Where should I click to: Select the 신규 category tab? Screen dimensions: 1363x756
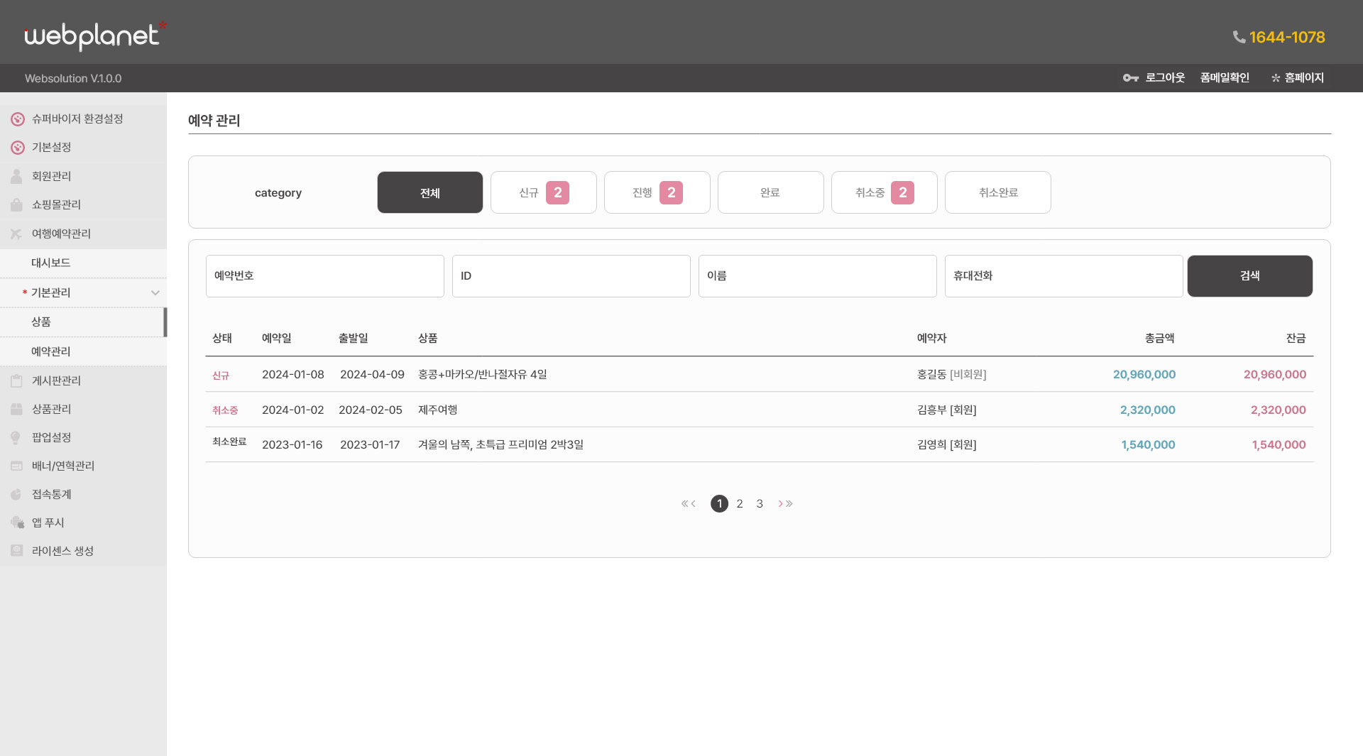(543, 192)
